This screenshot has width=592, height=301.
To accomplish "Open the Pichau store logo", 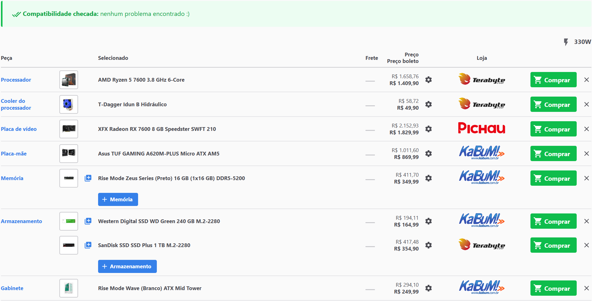I will 481,128.
